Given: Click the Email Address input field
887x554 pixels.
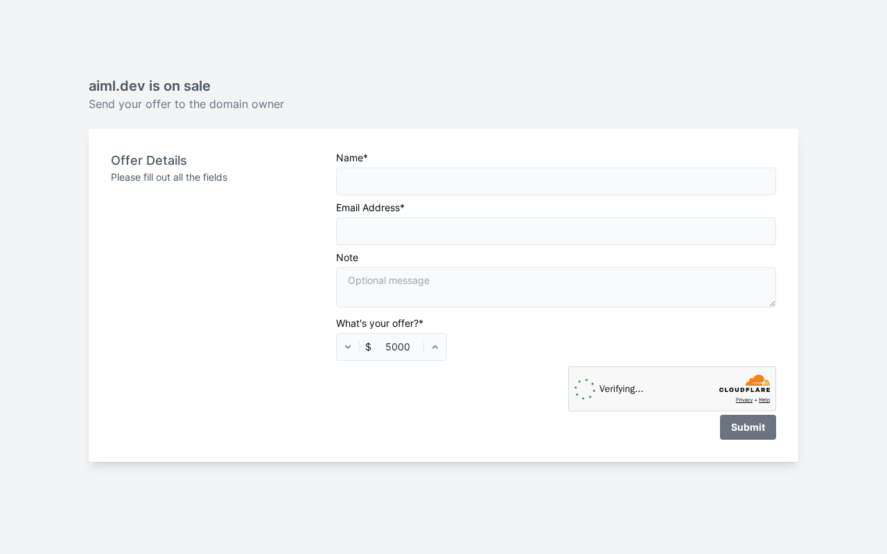Looking at the screenshot, I should click(x=556, y=231).
